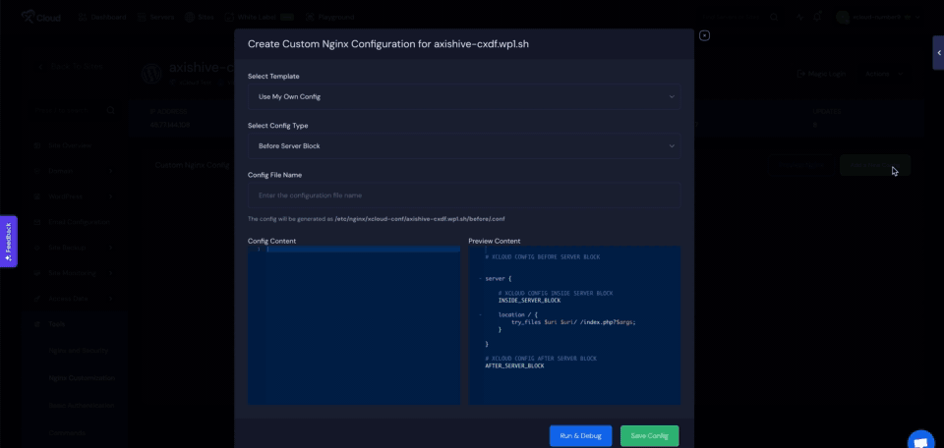Click the Magic Login button
This screenshot has width=944, height=448.
pos(821,74)
